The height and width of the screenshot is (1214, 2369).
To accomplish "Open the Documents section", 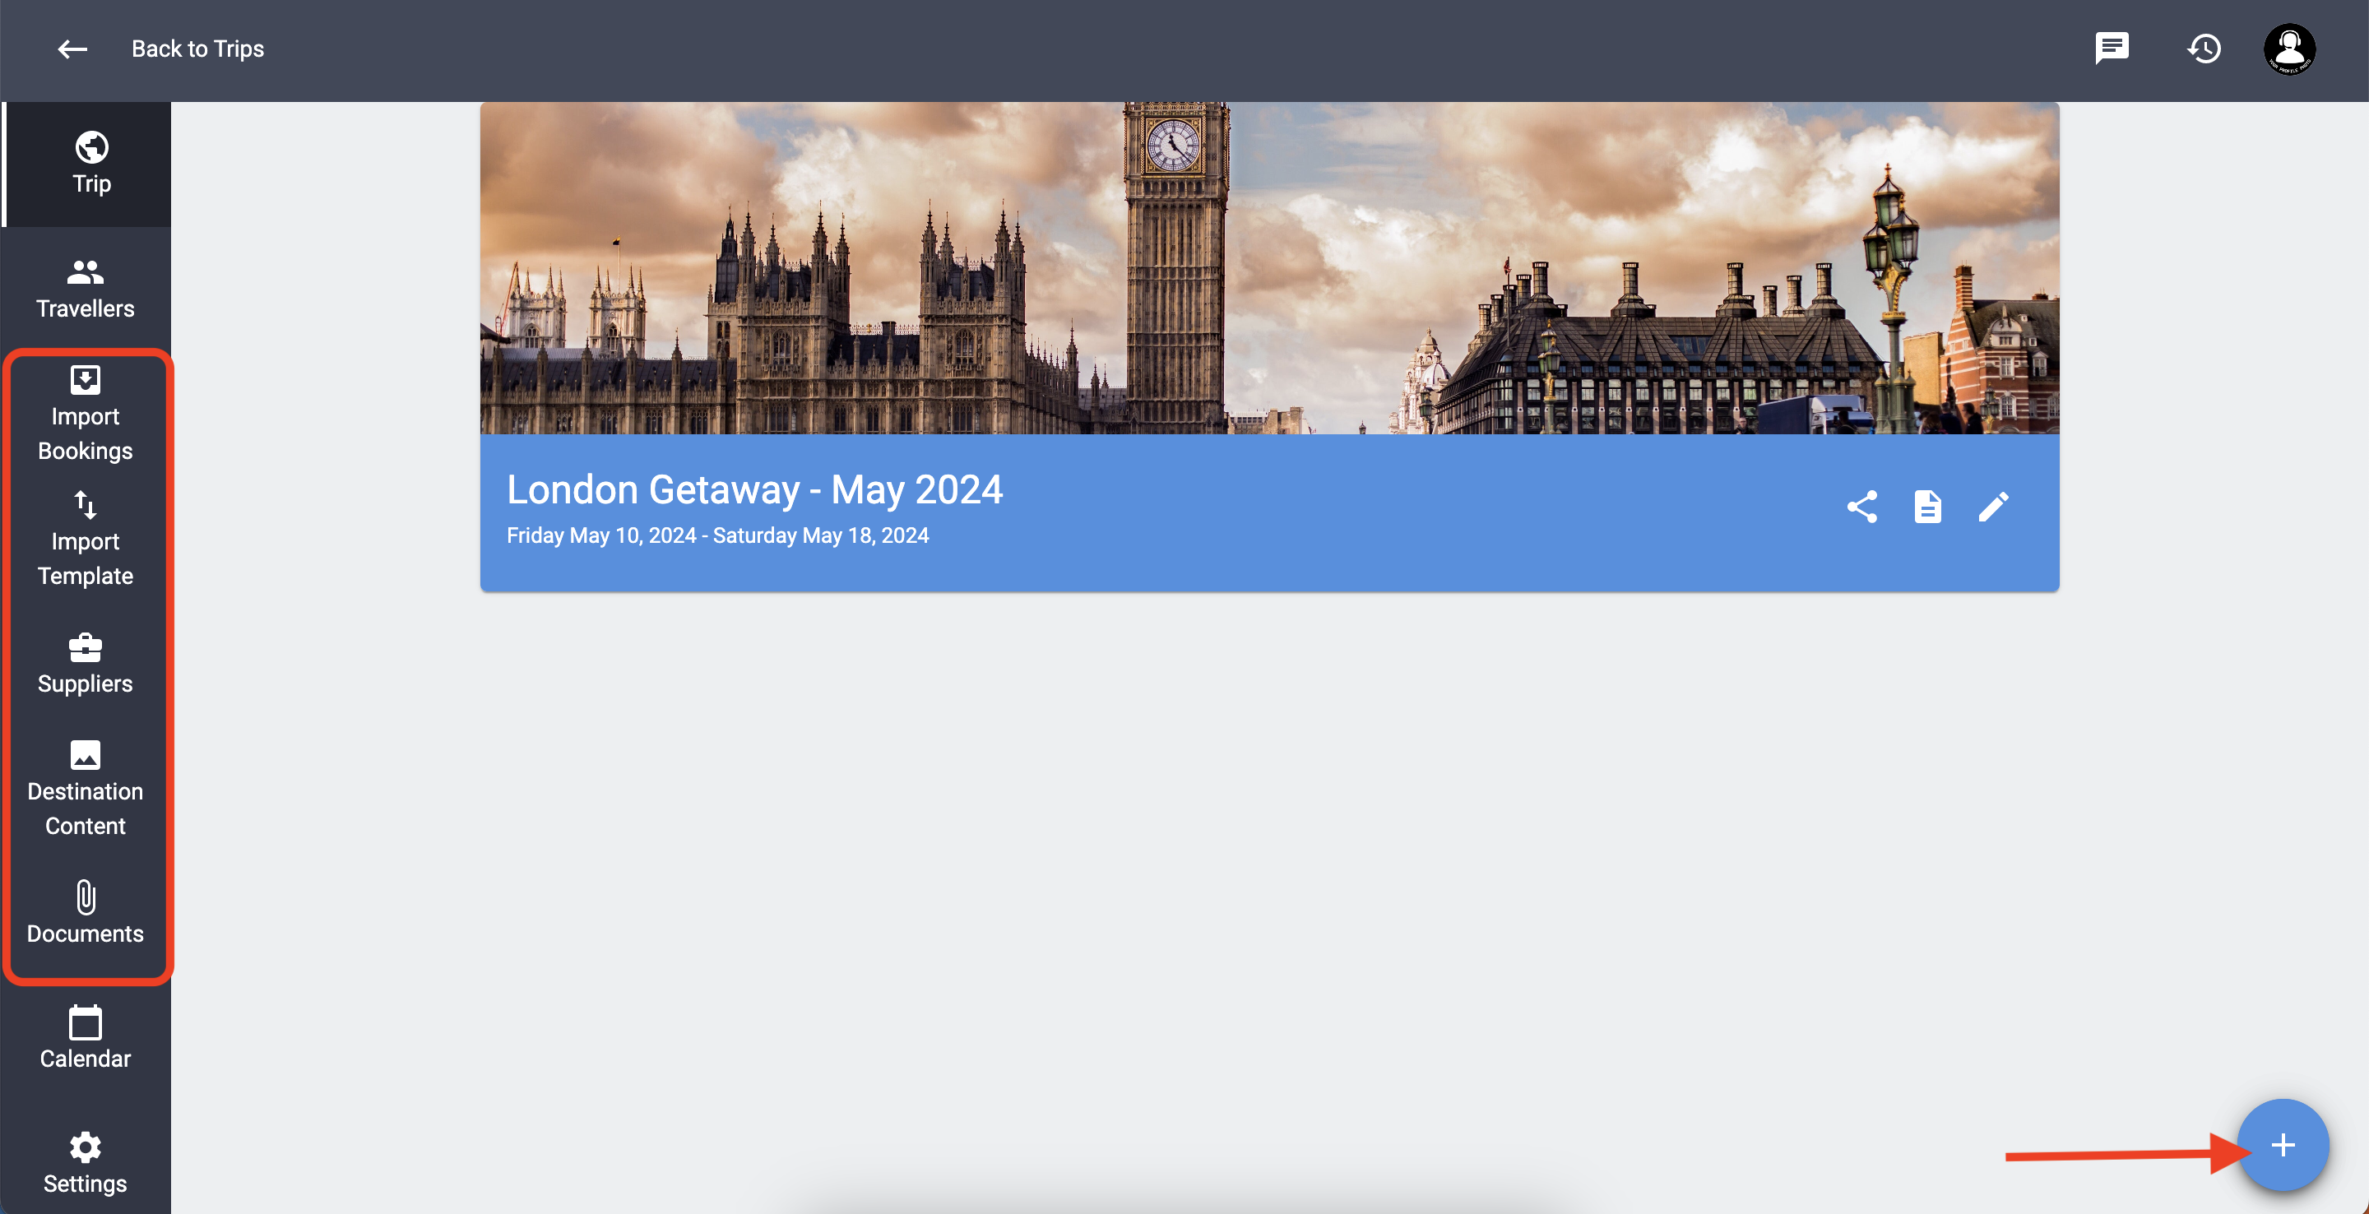I will click(x=86, y=914).
